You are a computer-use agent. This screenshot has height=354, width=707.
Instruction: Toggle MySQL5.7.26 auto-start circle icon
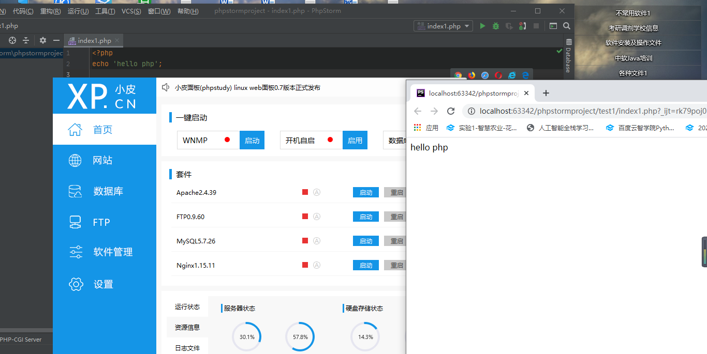317,241
